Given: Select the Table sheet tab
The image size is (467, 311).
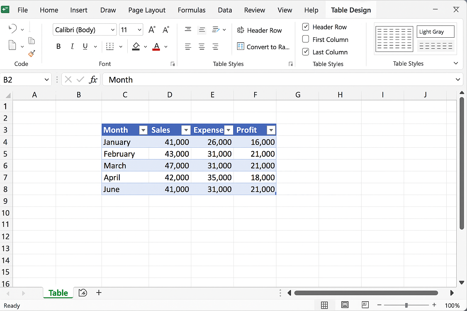Looking at the screenshot, I should pyautogui.click(x=58, y=293).
